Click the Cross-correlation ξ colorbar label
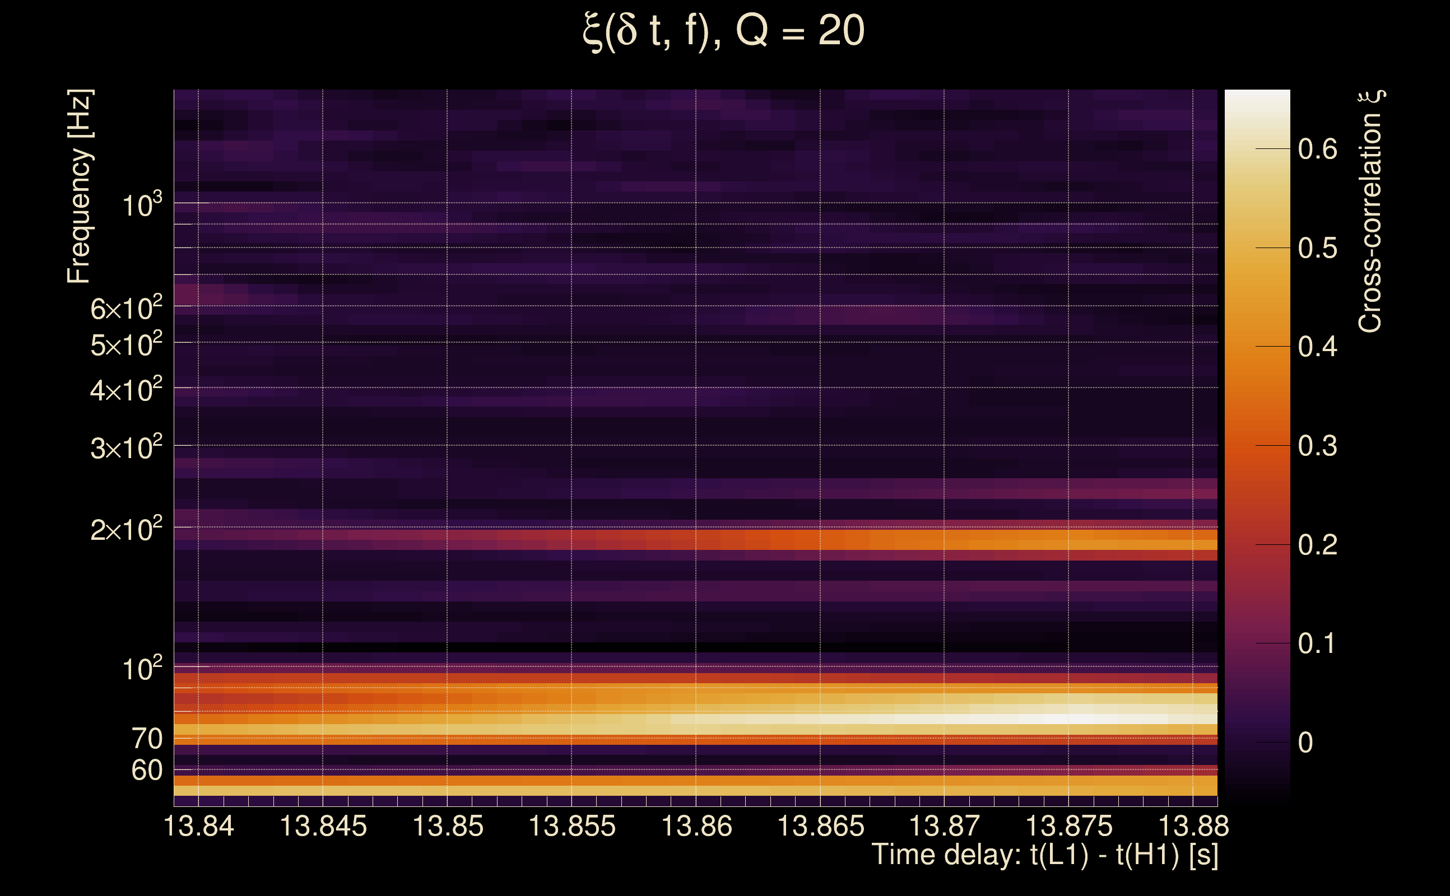 pyautogui.click(x=1370, y=212)
